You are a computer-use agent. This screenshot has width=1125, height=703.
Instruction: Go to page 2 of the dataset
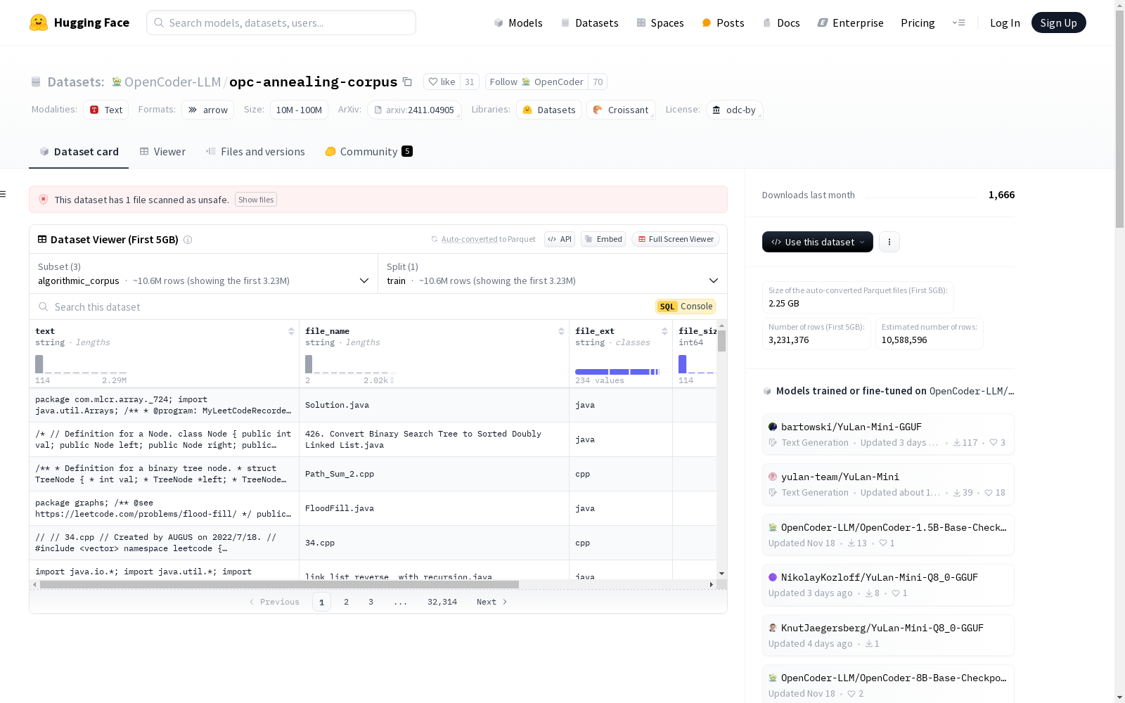point(346,602)
